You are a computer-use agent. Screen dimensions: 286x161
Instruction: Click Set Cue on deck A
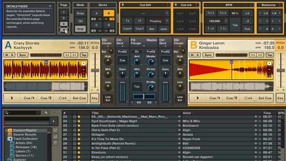click(x=79, y=98)
